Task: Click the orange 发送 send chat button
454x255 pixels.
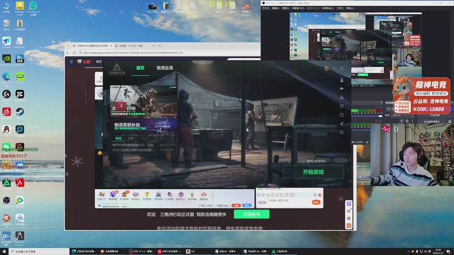Action: tap(316, 202)
